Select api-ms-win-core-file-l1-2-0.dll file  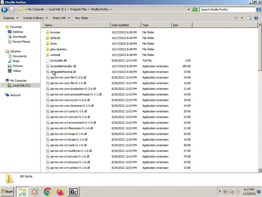click(68, 77)
